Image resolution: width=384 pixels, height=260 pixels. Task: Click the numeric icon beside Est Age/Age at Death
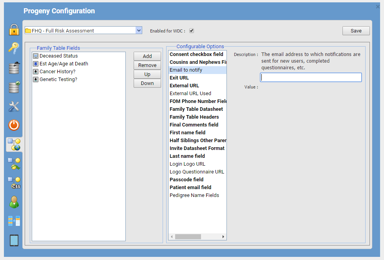pos(36,64)
